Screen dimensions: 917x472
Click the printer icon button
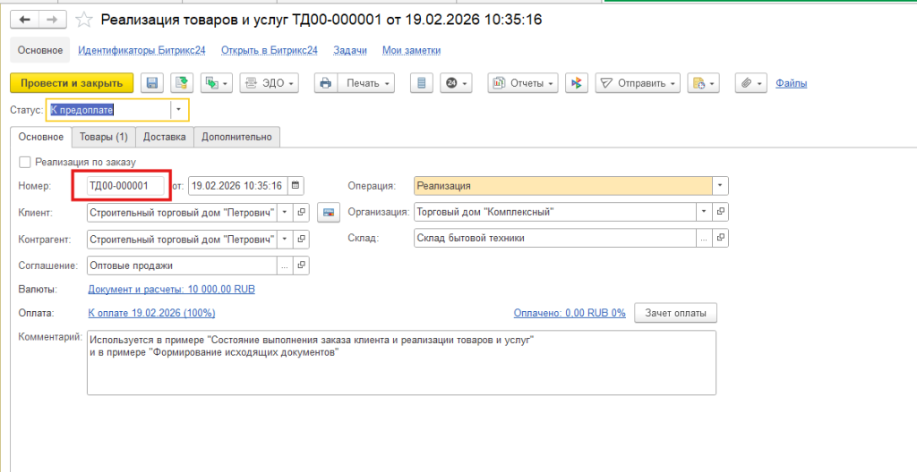point(326,83)
